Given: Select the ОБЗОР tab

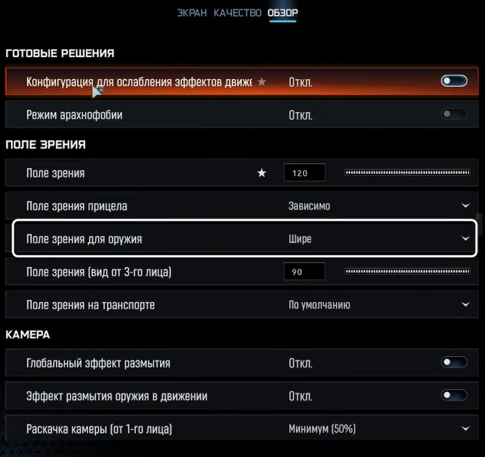Looking at the screenshot, I should tap(283, 13).
